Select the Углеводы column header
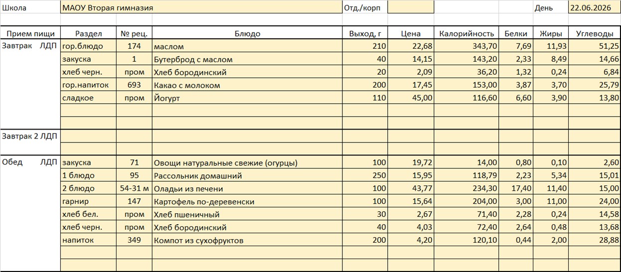The image size is (621, 272). [x=594, y=33]
